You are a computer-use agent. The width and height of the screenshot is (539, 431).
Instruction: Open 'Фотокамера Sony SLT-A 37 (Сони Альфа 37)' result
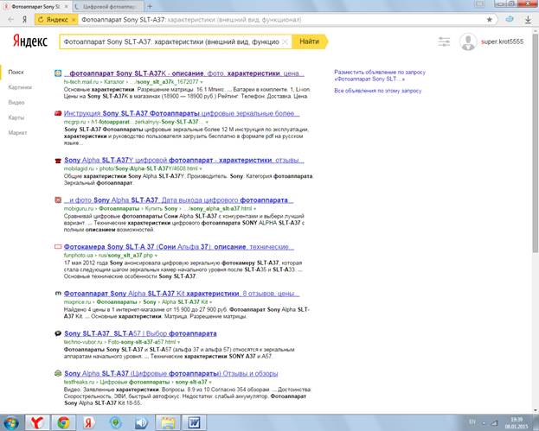click(x=179, y=246)
